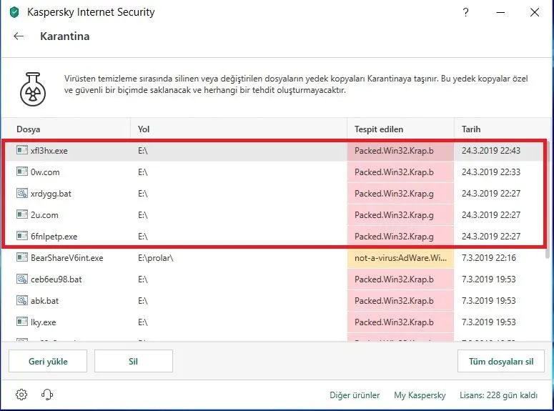The height and width of the screenshot is (411, 554).
Task: Click file icon next to 6fnlpetp.exe
Action: pyautogui.click(x=22, y=236)
